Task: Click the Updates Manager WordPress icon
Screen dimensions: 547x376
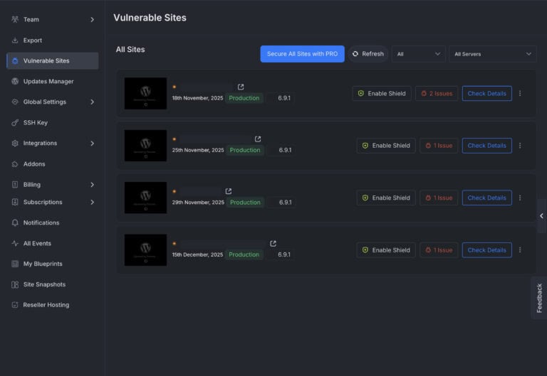Action: 15,81
